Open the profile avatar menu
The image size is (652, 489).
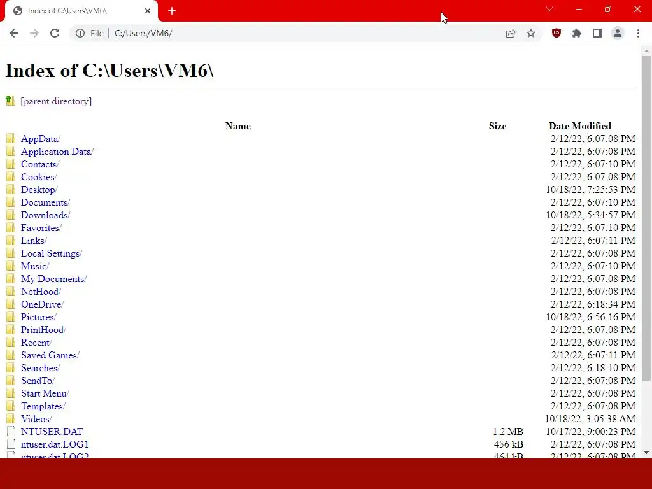click(x=618, y=33)
